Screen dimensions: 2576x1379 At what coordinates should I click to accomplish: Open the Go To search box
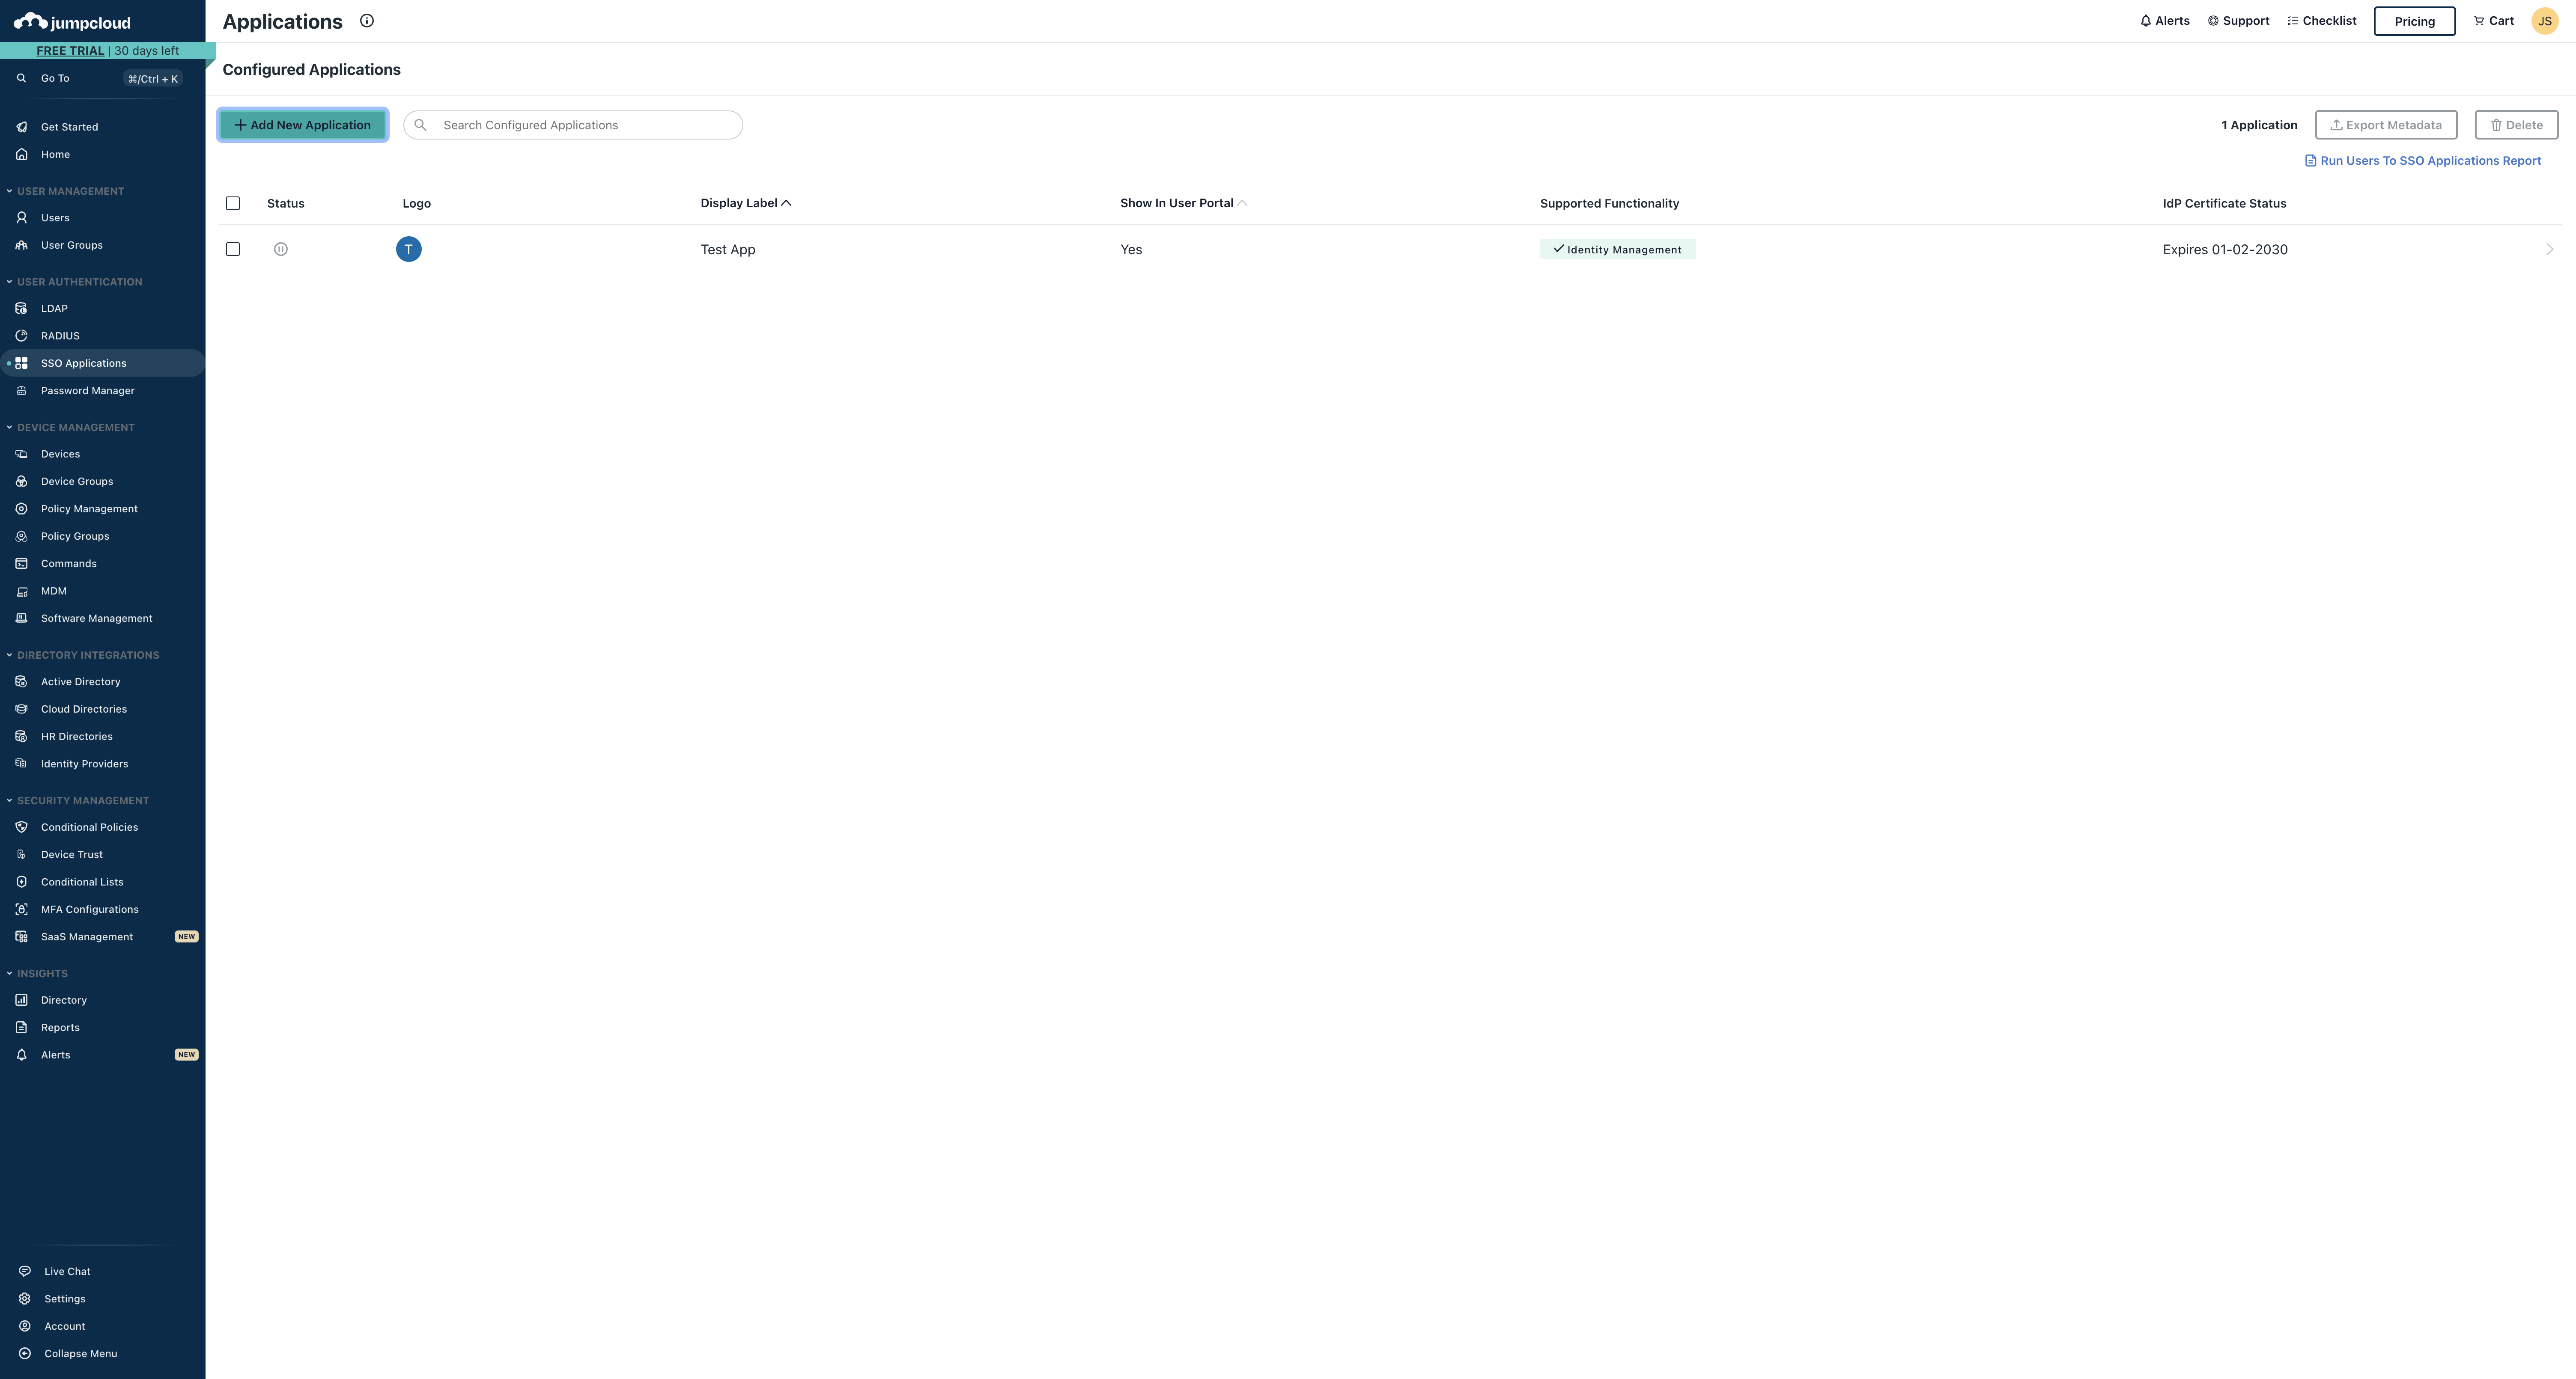[x=103, y=79]
